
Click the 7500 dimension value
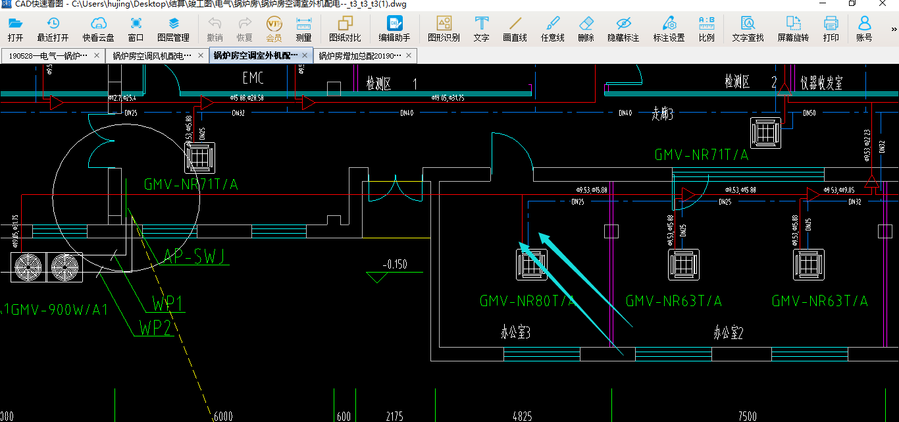click(748, 417)
